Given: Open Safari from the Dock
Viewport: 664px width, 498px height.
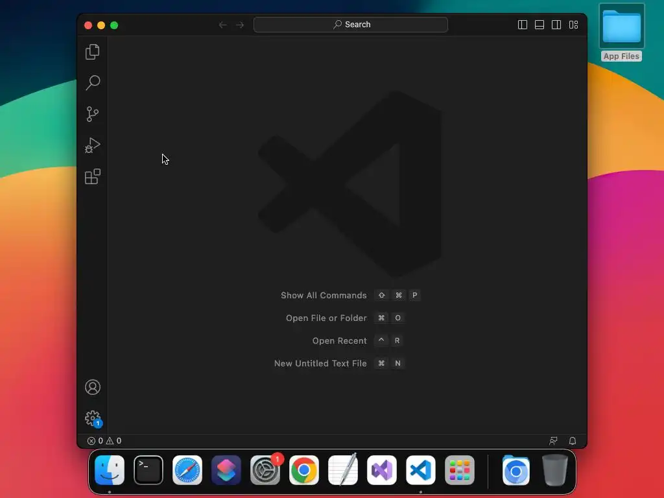Looking at the screenshot, I should [x=187, y=470].
